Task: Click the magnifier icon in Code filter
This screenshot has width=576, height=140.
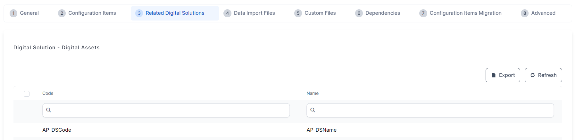Action: point(48,110)
